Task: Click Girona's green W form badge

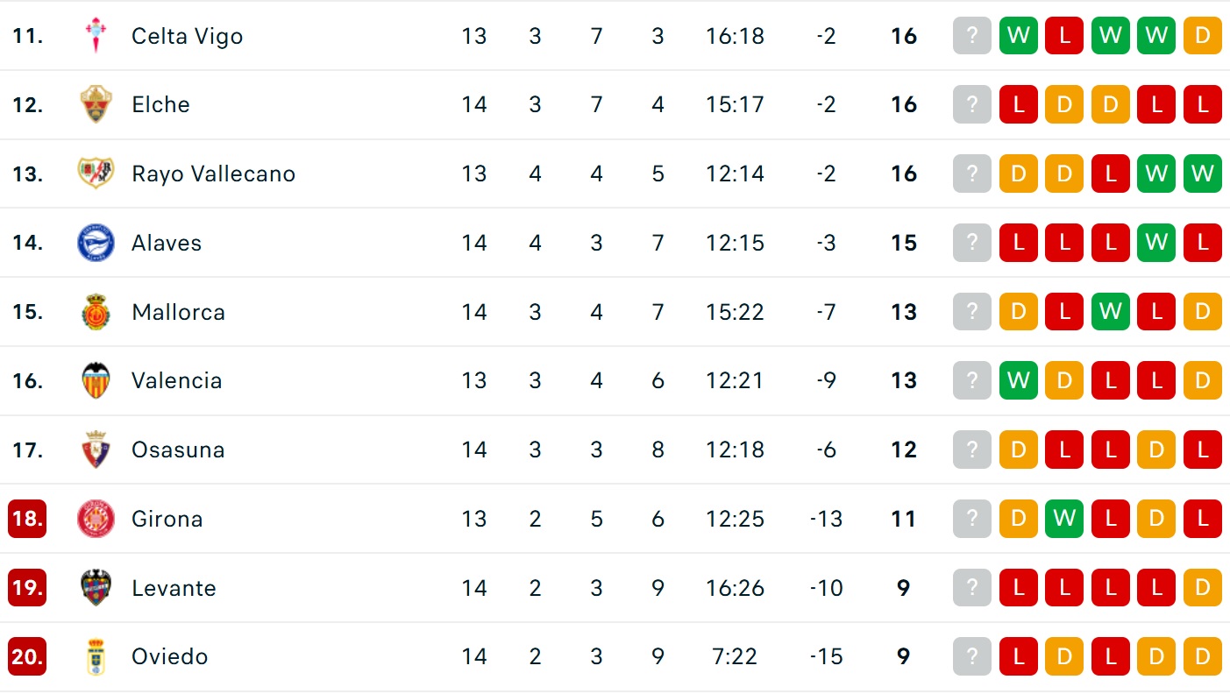Action: click(x=1064, y=519)
